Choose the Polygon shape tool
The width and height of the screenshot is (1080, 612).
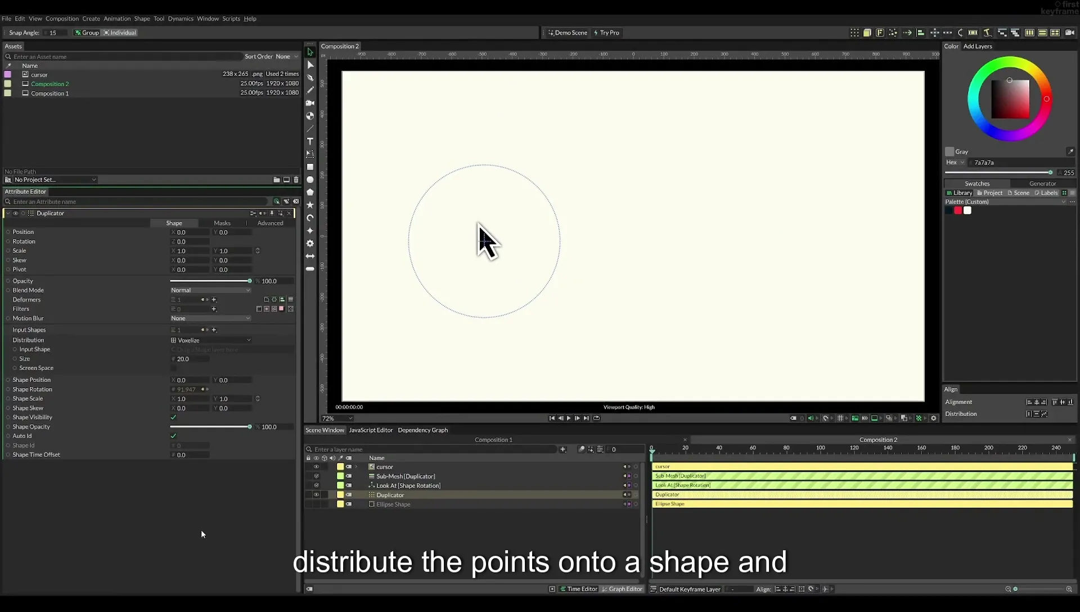[x=310, y=192]
